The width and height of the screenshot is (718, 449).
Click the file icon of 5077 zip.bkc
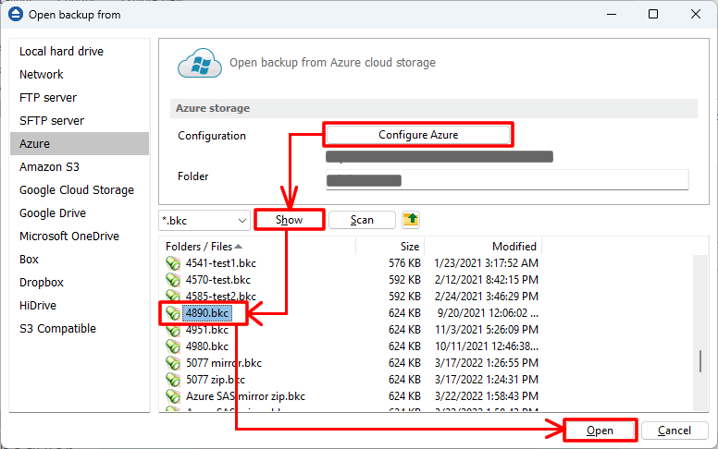[173, 380]
